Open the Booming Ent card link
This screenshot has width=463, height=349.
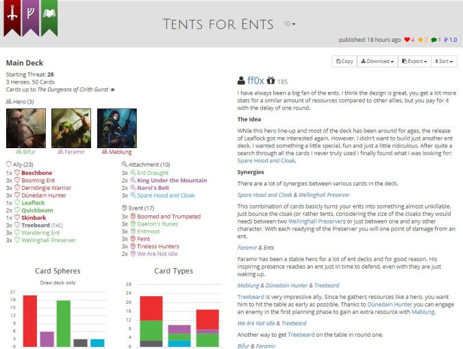point(38,180)
